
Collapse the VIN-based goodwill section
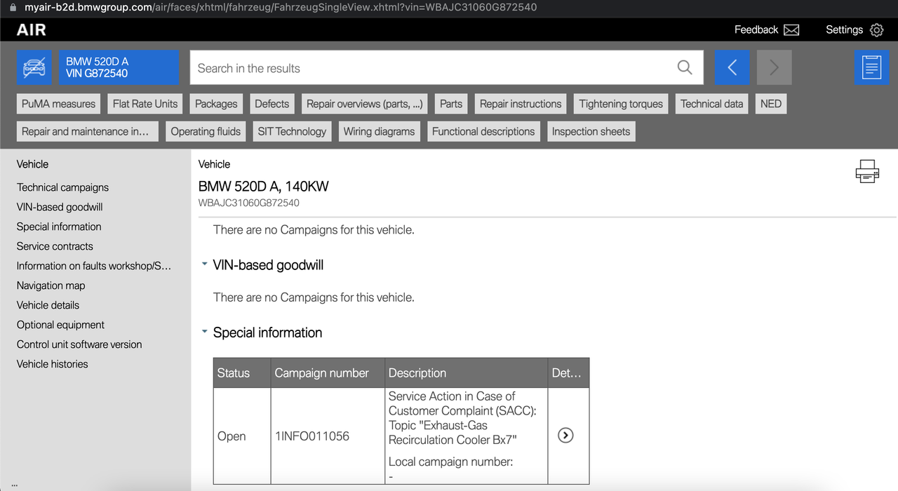tap(204, 265)
